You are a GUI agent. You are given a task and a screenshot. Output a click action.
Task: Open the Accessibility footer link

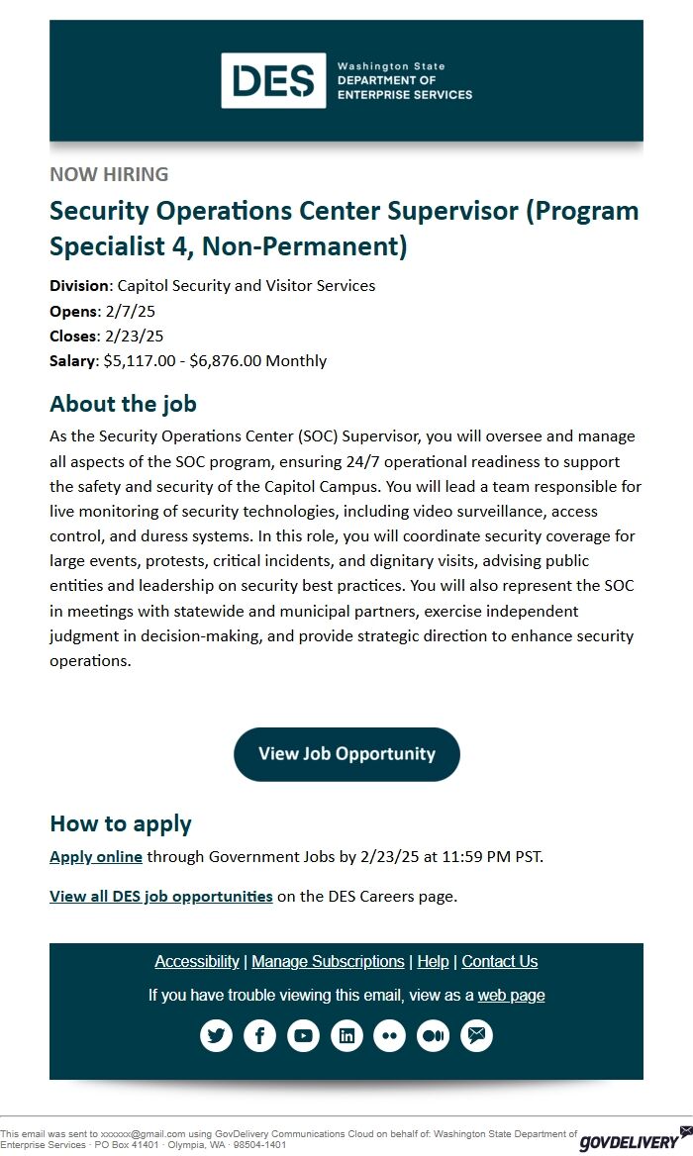point(197,961)
